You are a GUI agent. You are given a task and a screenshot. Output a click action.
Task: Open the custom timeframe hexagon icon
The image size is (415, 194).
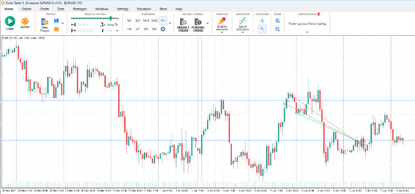tap(163, 29)
